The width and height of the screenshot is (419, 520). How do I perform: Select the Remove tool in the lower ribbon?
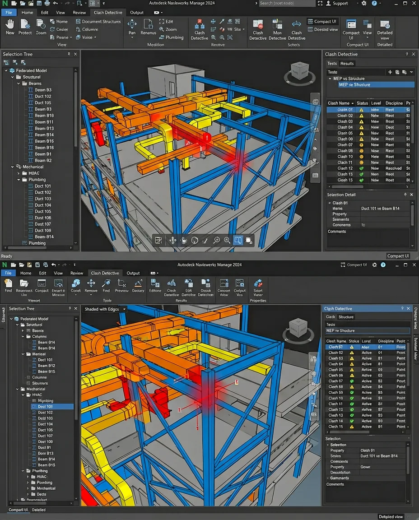[91, 286]
